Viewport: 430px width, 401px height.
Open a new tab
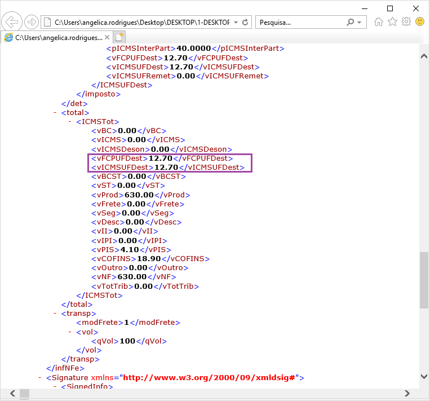[x=119, y=37]
